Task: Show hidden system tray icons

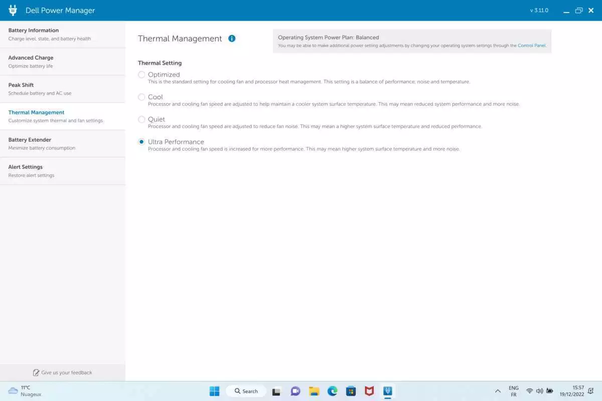Action: click(498, 391)
